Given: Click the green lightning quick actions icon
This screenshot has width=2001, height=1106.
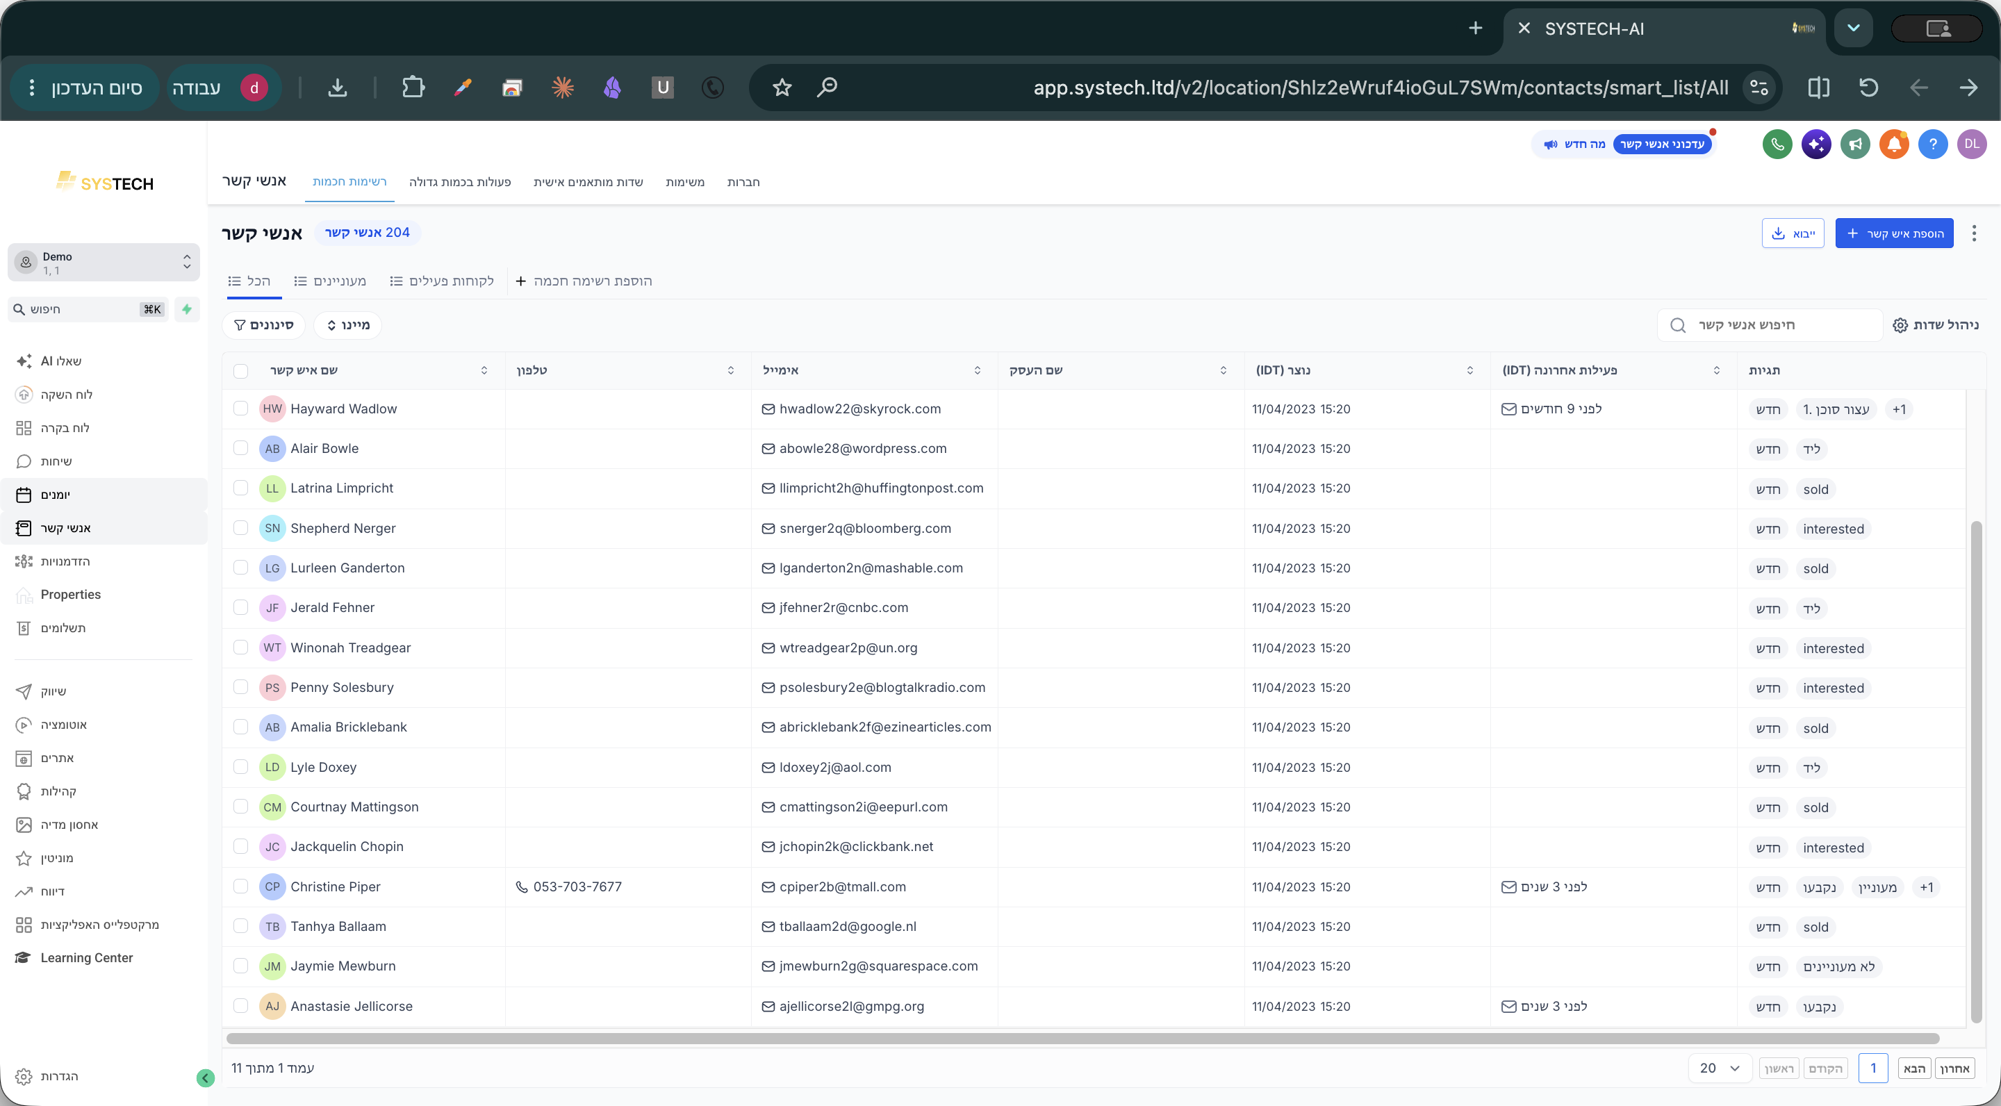Looking at the screenshot, I should click(187, 309).
